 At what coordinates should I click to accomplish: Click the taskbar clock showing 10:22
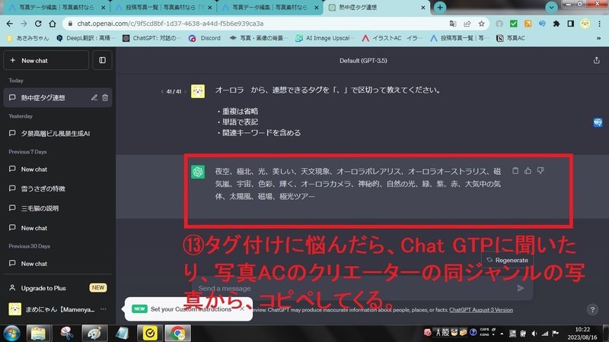[582, 334]
